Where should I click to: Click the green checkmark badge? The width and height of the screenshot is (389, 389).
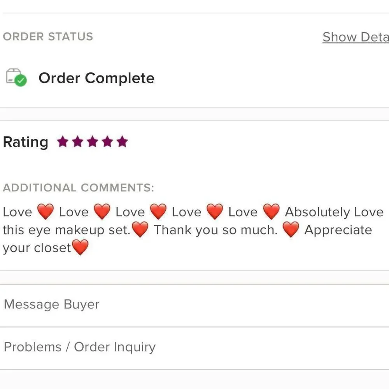21,81
